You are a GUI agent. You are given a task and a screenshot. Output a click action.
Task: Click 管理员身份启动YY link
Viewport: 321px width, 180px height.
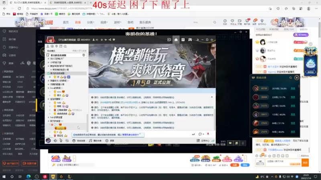[130, 135]
